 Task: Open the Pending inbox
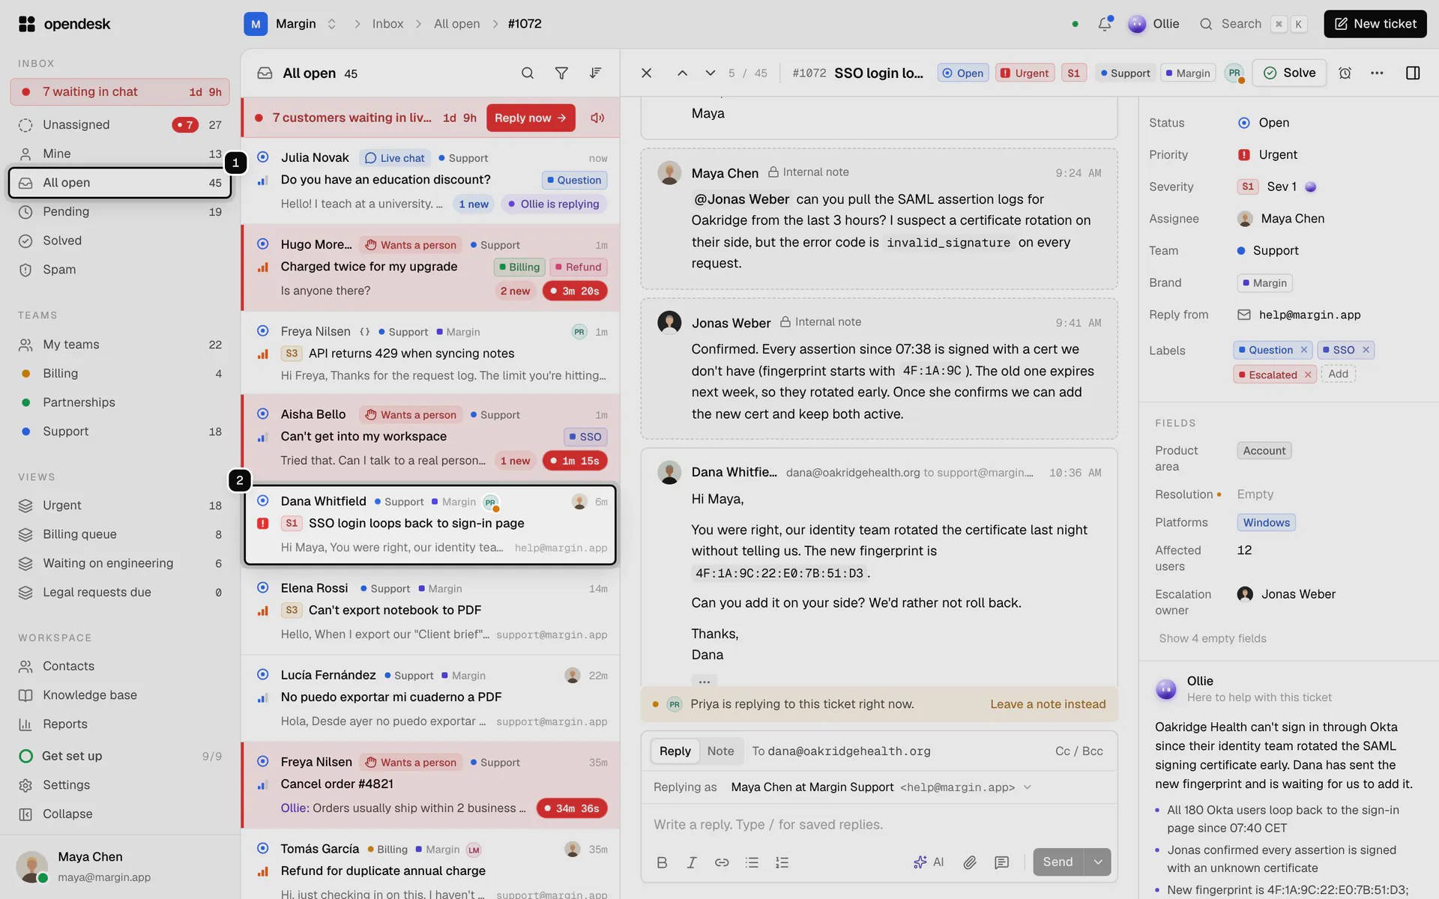(120, 212)
